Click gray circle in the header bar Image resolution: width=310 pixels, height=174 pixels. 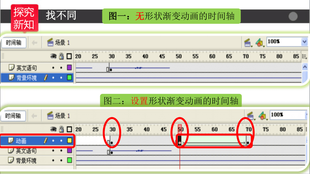293,16
